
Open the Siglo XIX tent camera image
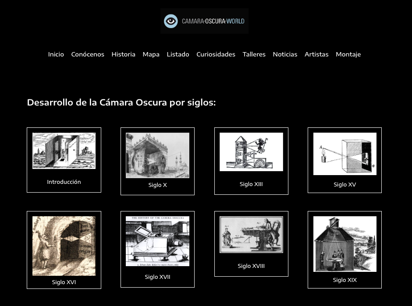345,244
